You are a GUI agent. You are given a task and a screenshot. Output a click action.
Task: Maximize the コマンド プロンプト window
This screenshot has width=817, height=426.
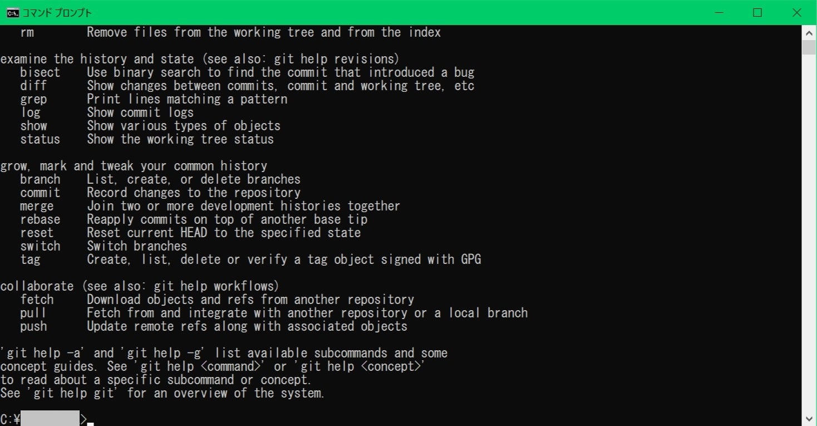[x=757, y=12]
